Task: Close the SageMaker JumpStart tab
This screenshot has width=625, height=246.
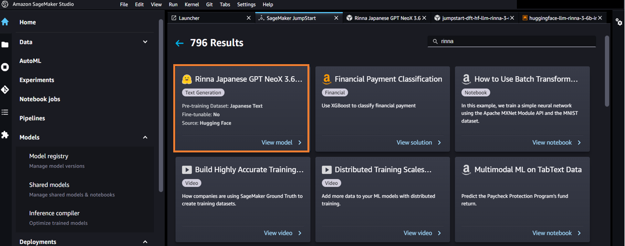Action: pos(336,18)
